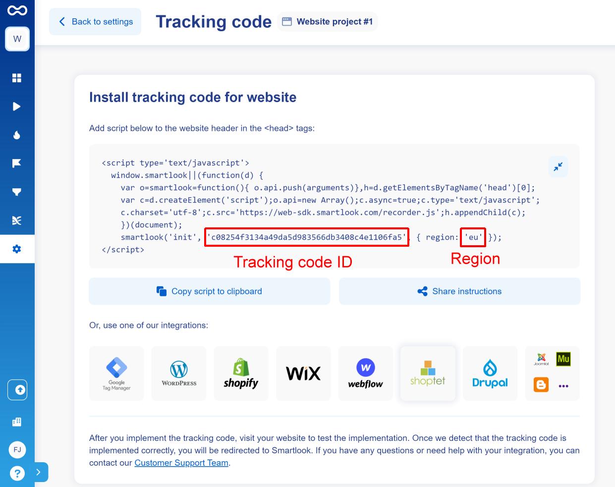Click the upgrade arrow icon in sidebar
Viewport: 615px width, 487px height.
tap(17, 390)
